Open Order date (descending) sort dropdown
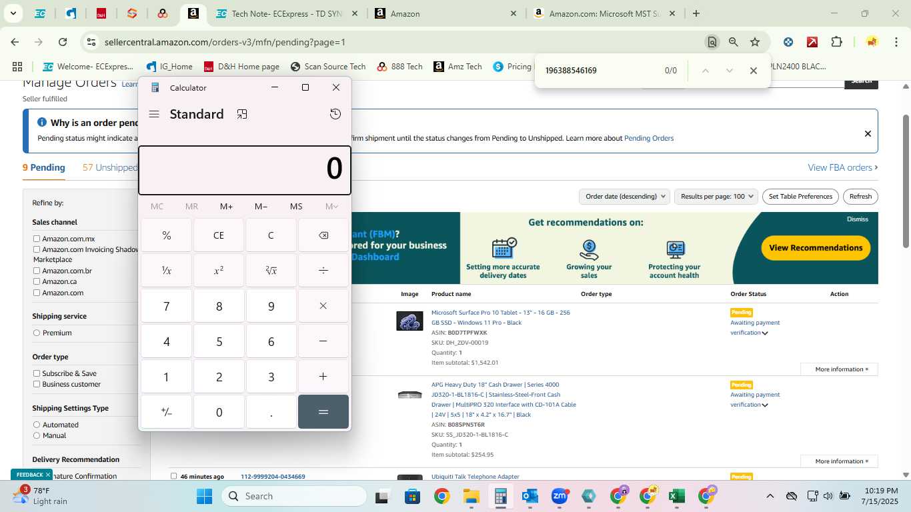The image size is (911, 512). [624, 197]
